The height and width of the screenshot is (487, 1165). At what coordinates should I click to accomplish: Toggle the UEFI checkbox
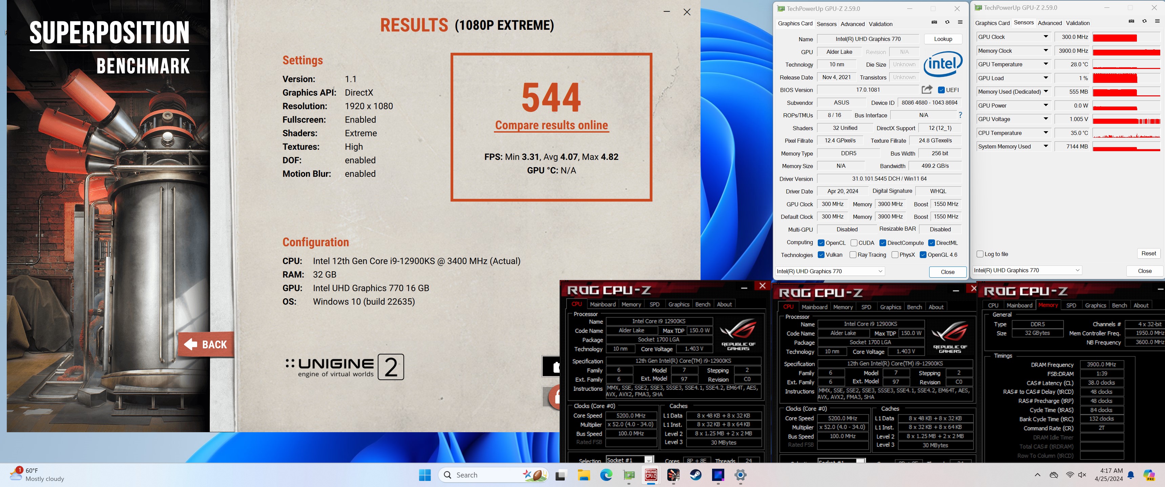tap(941, 90)
